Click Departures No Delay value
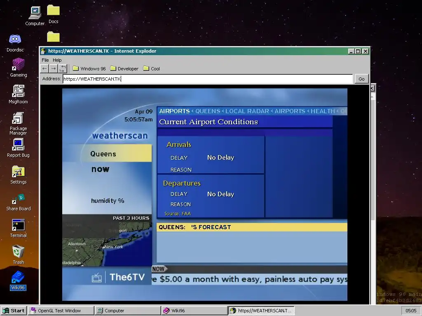Viewport: 422px width, 316px height. 220,194
